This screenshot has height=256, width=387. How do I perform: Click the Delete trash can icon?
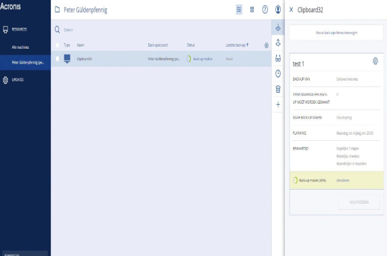pos(278,89)
